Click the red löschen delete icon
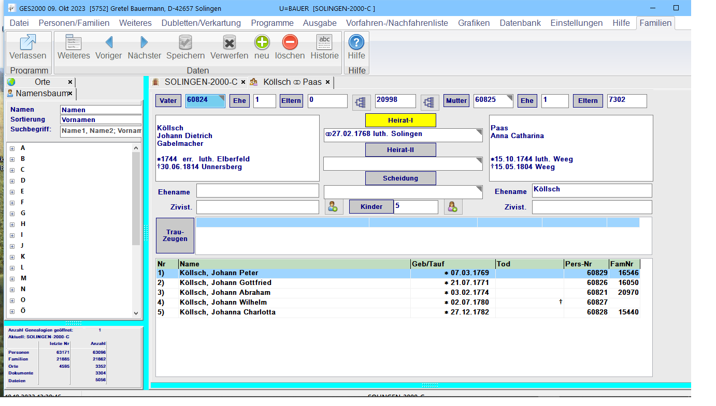716x406 pixels. 290,42
